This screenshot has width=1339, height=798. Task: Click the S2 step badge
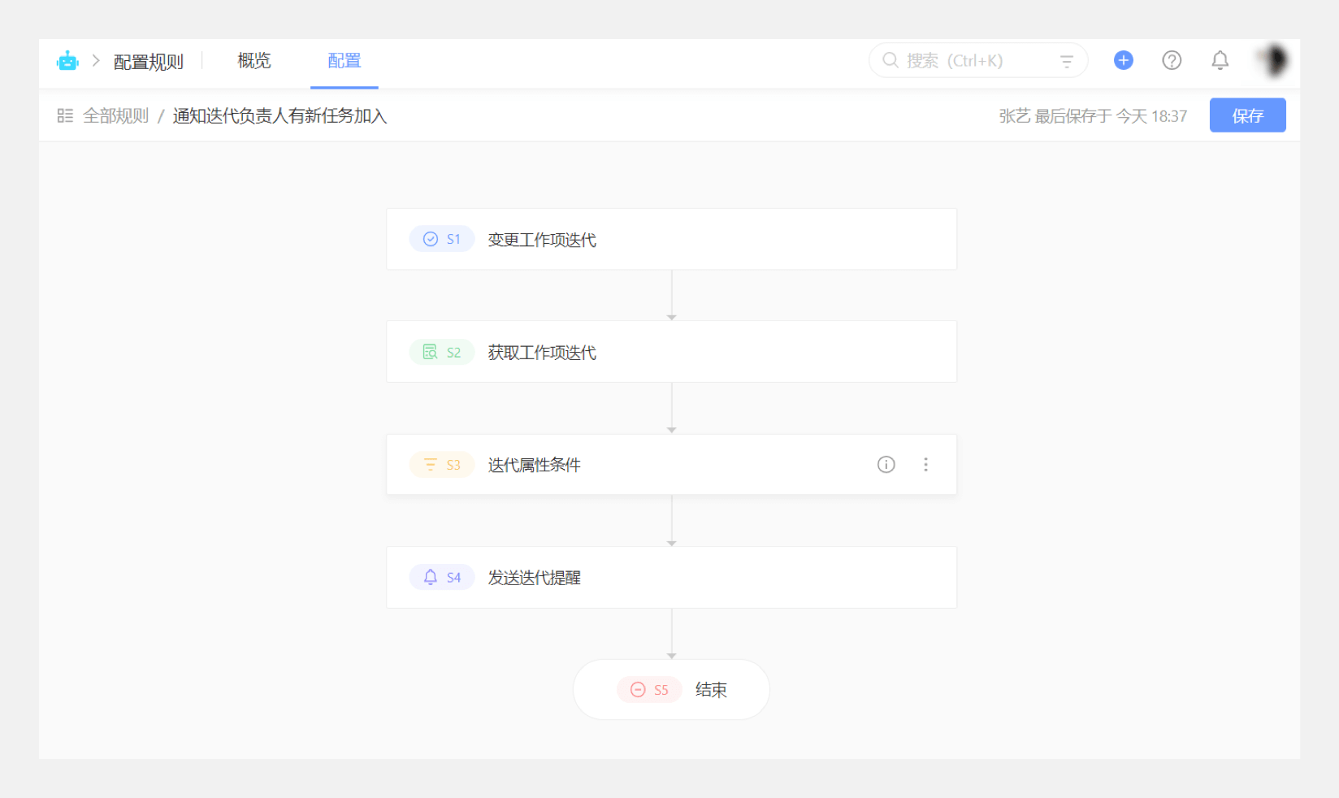click(442, 352)
